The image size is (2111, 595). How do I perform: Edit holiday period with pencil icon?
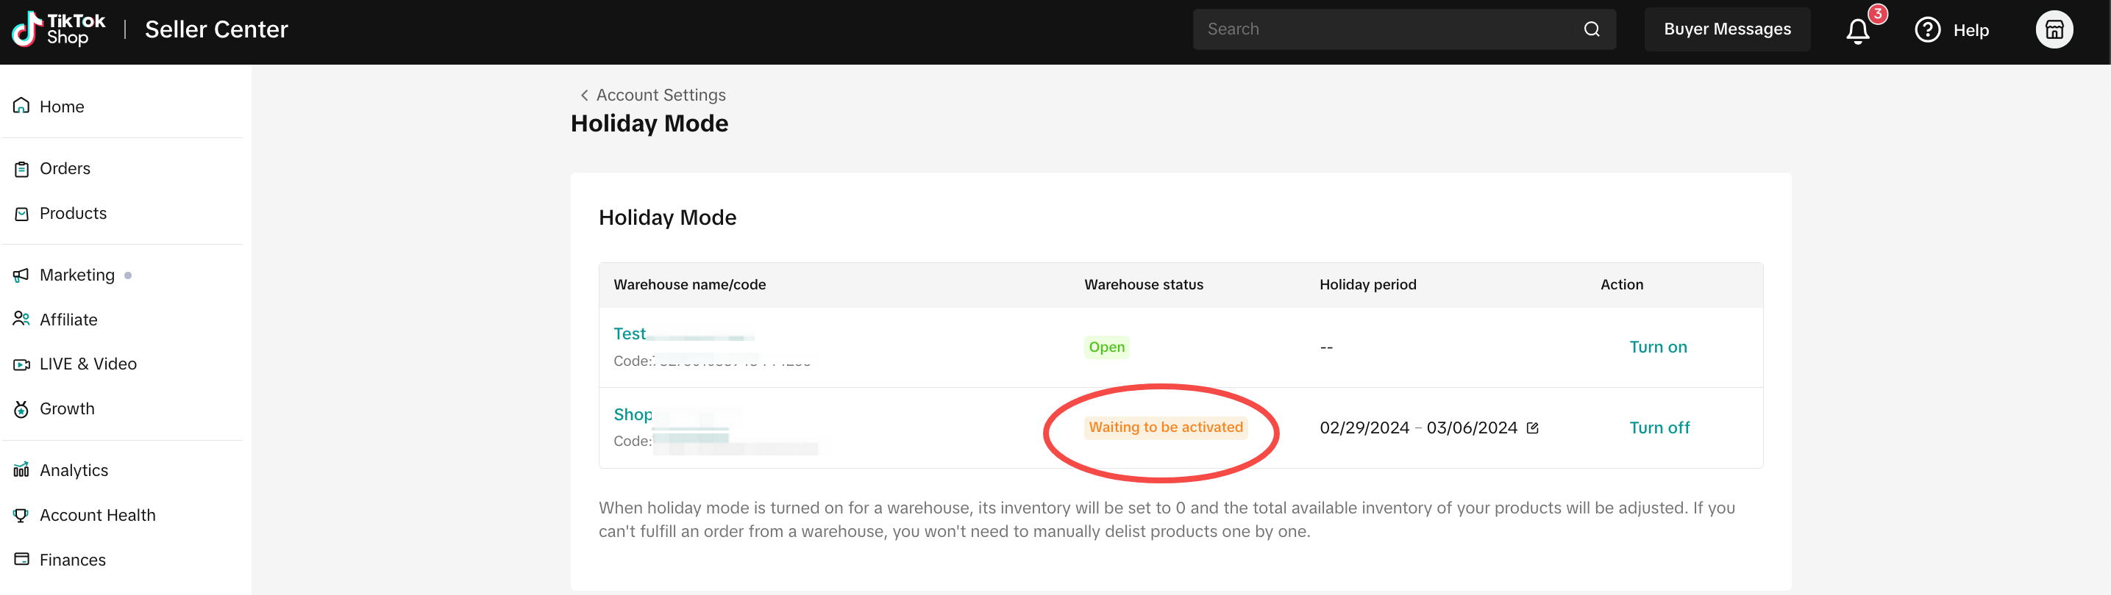[1532, 428]
